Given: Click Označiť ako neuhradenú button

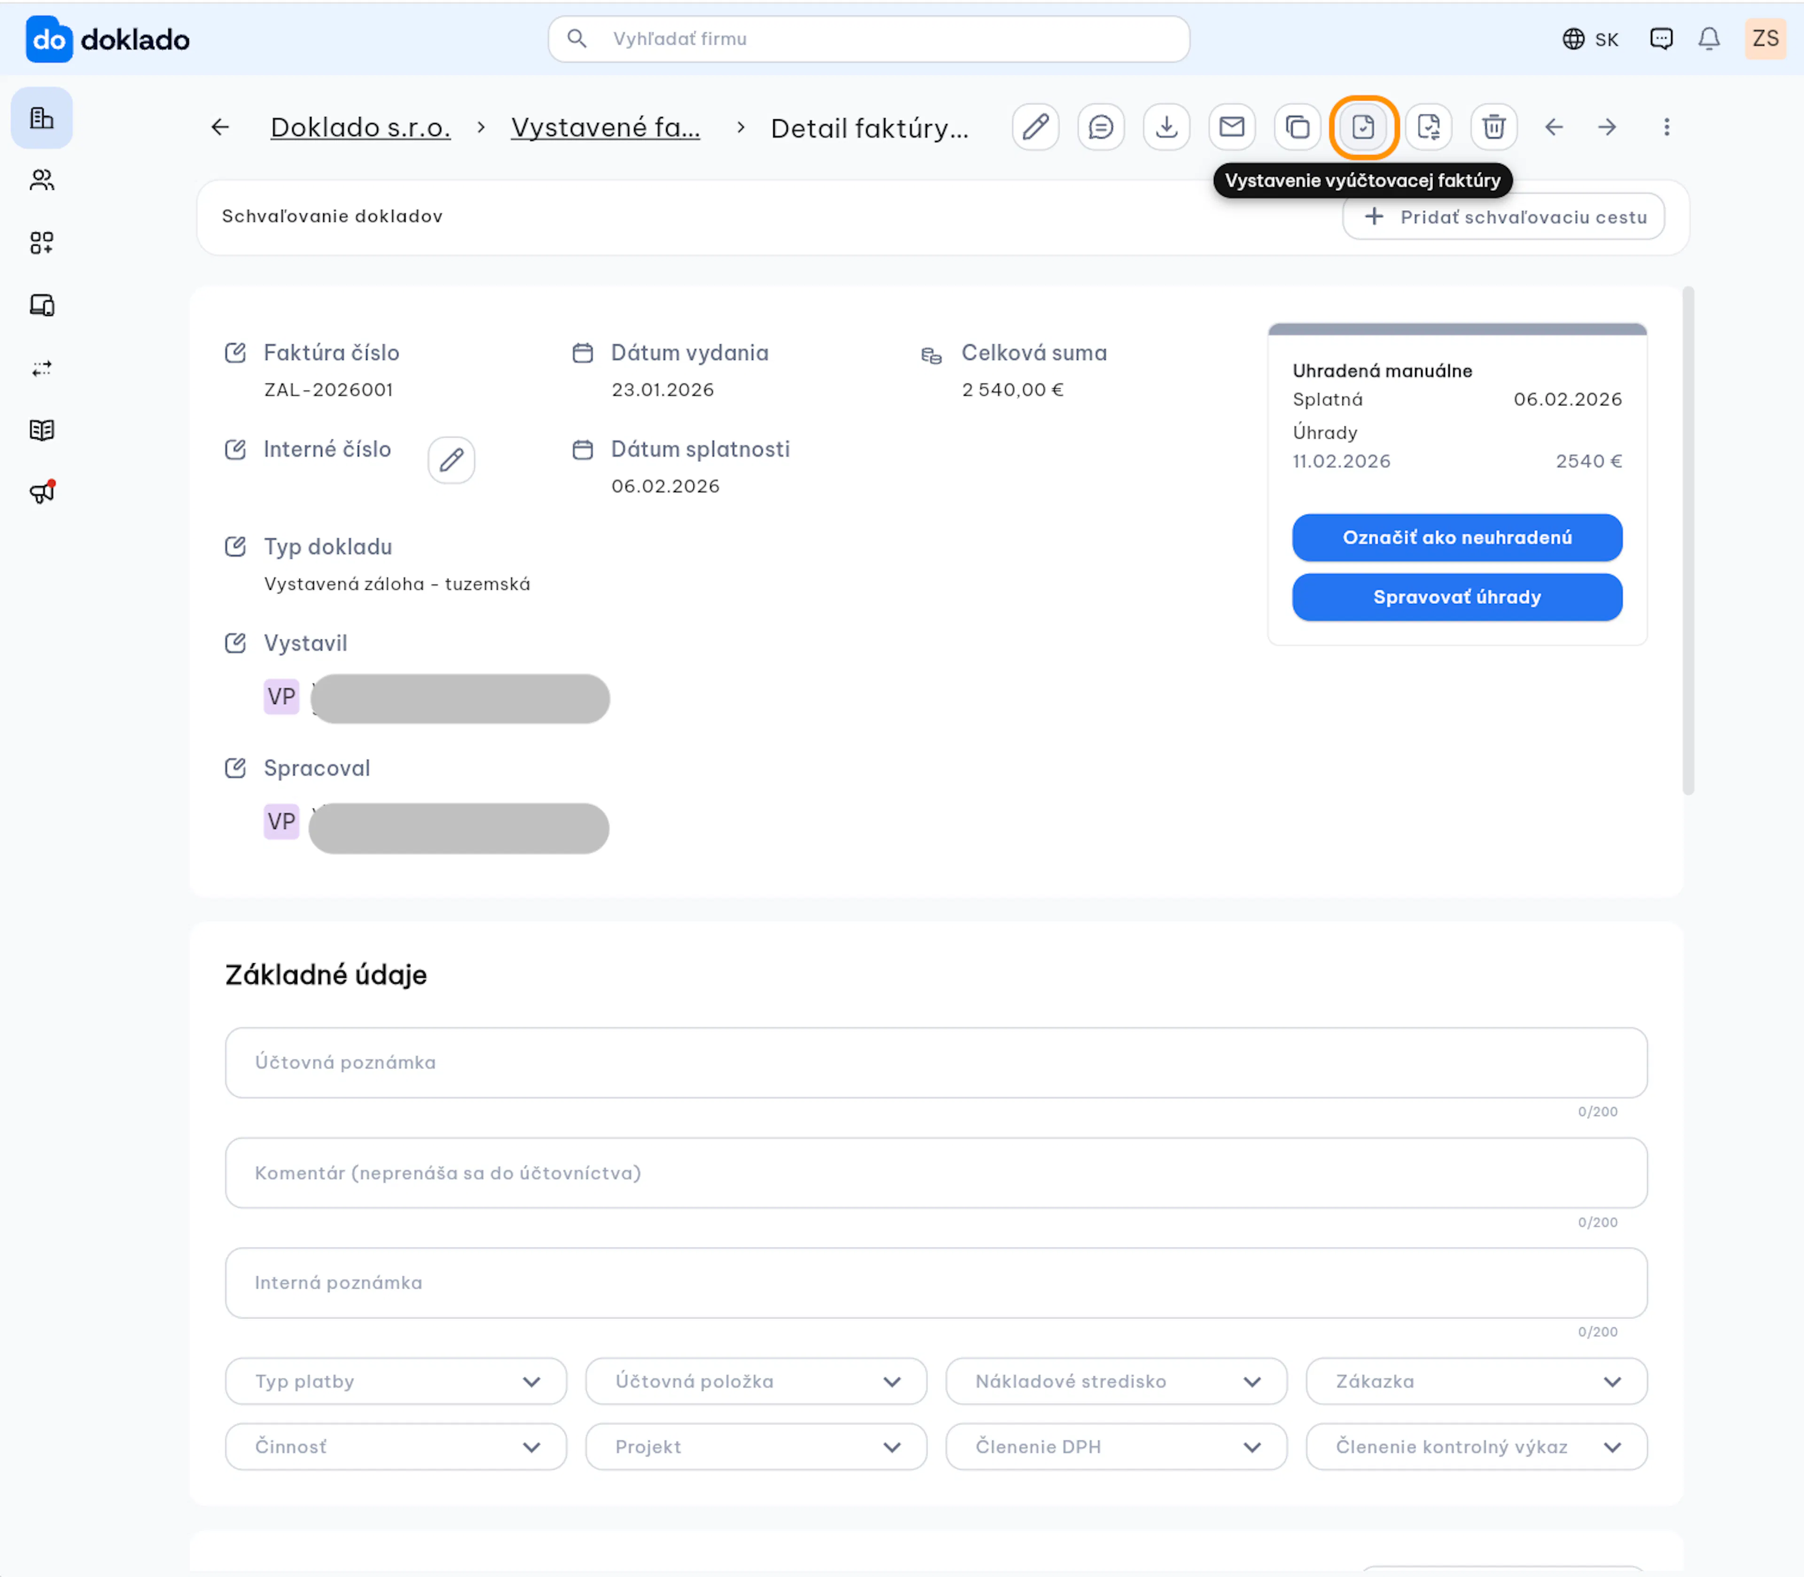Looking at the screenshot, I should [x=1457, y=538].
